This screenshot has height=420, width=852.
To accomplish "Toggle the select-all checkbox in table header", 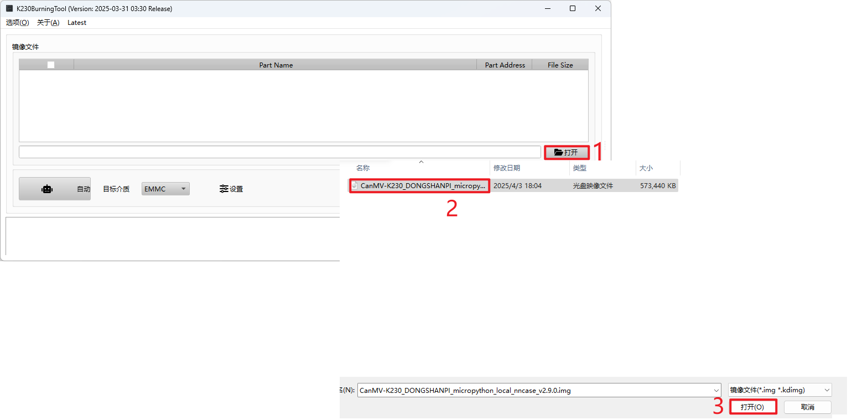I will (51, 65).
